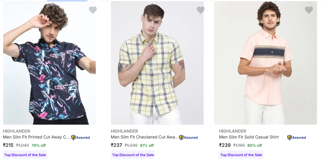Click Assured badge on checkered shirt
Screen dimensions: 324x161
pyautogui.click(x=188, y=137)
